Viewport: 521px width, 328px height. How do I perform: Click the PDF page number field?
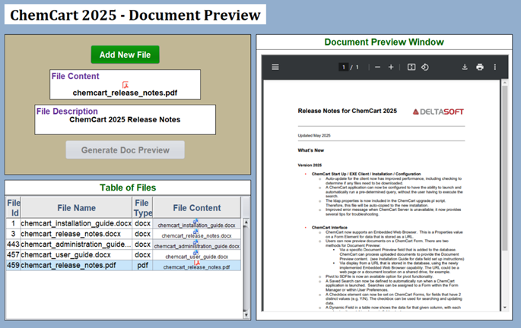(x=343, y=67)
